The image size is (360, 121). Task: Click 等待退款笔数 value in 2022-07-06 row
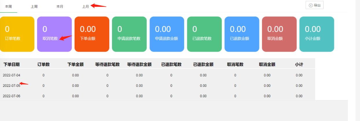click(107, 96)
